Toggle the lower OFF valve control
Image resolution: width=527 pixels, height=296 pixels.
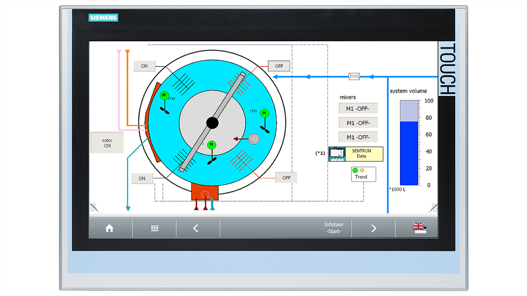point(286,178)
